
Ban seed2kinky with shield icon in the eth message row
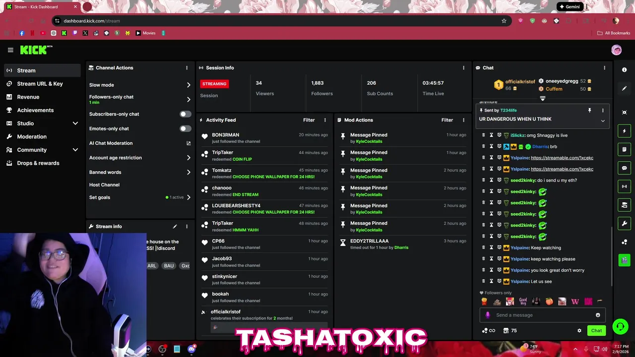(x=499, y=180)
